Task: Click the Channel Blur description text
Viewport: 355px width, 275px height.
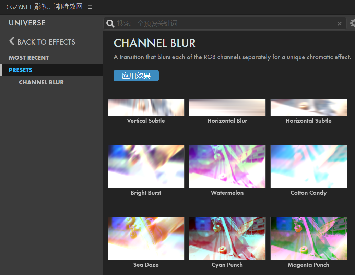Action: (x=232, y=57)
